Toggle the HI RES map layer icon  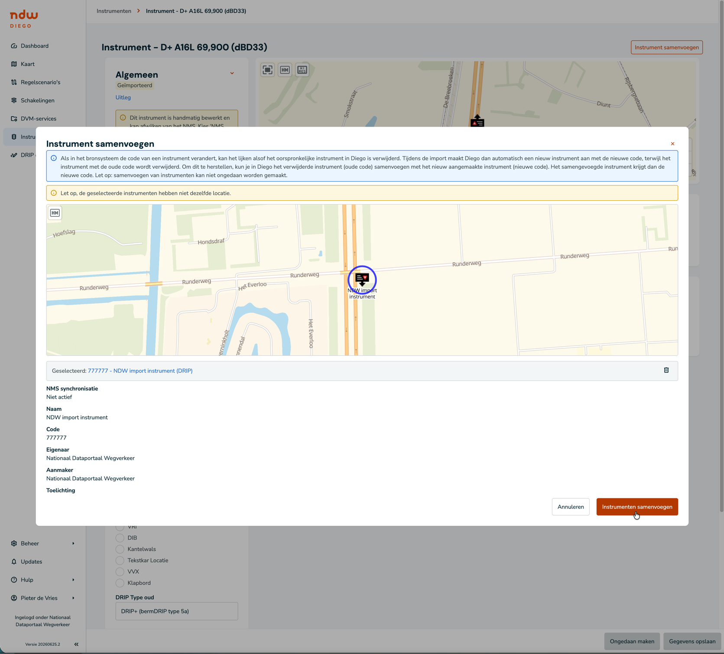pyautogui.click(x=302, y=70)
